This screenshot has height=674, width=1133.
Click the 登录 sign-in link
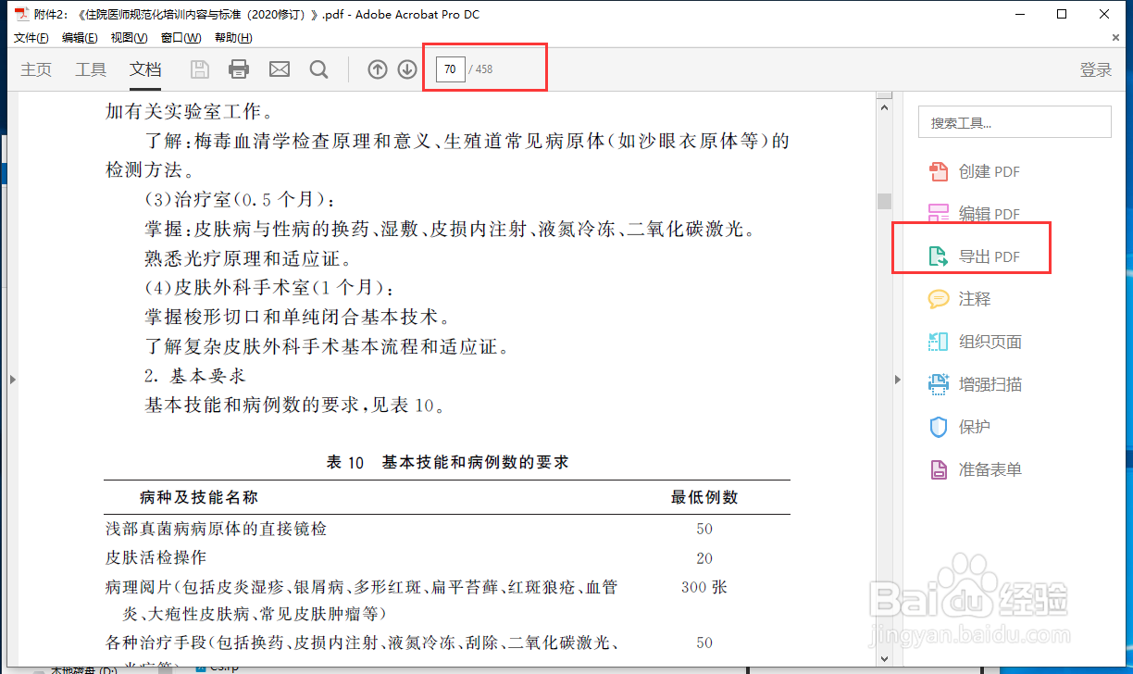click(1096, 70)
